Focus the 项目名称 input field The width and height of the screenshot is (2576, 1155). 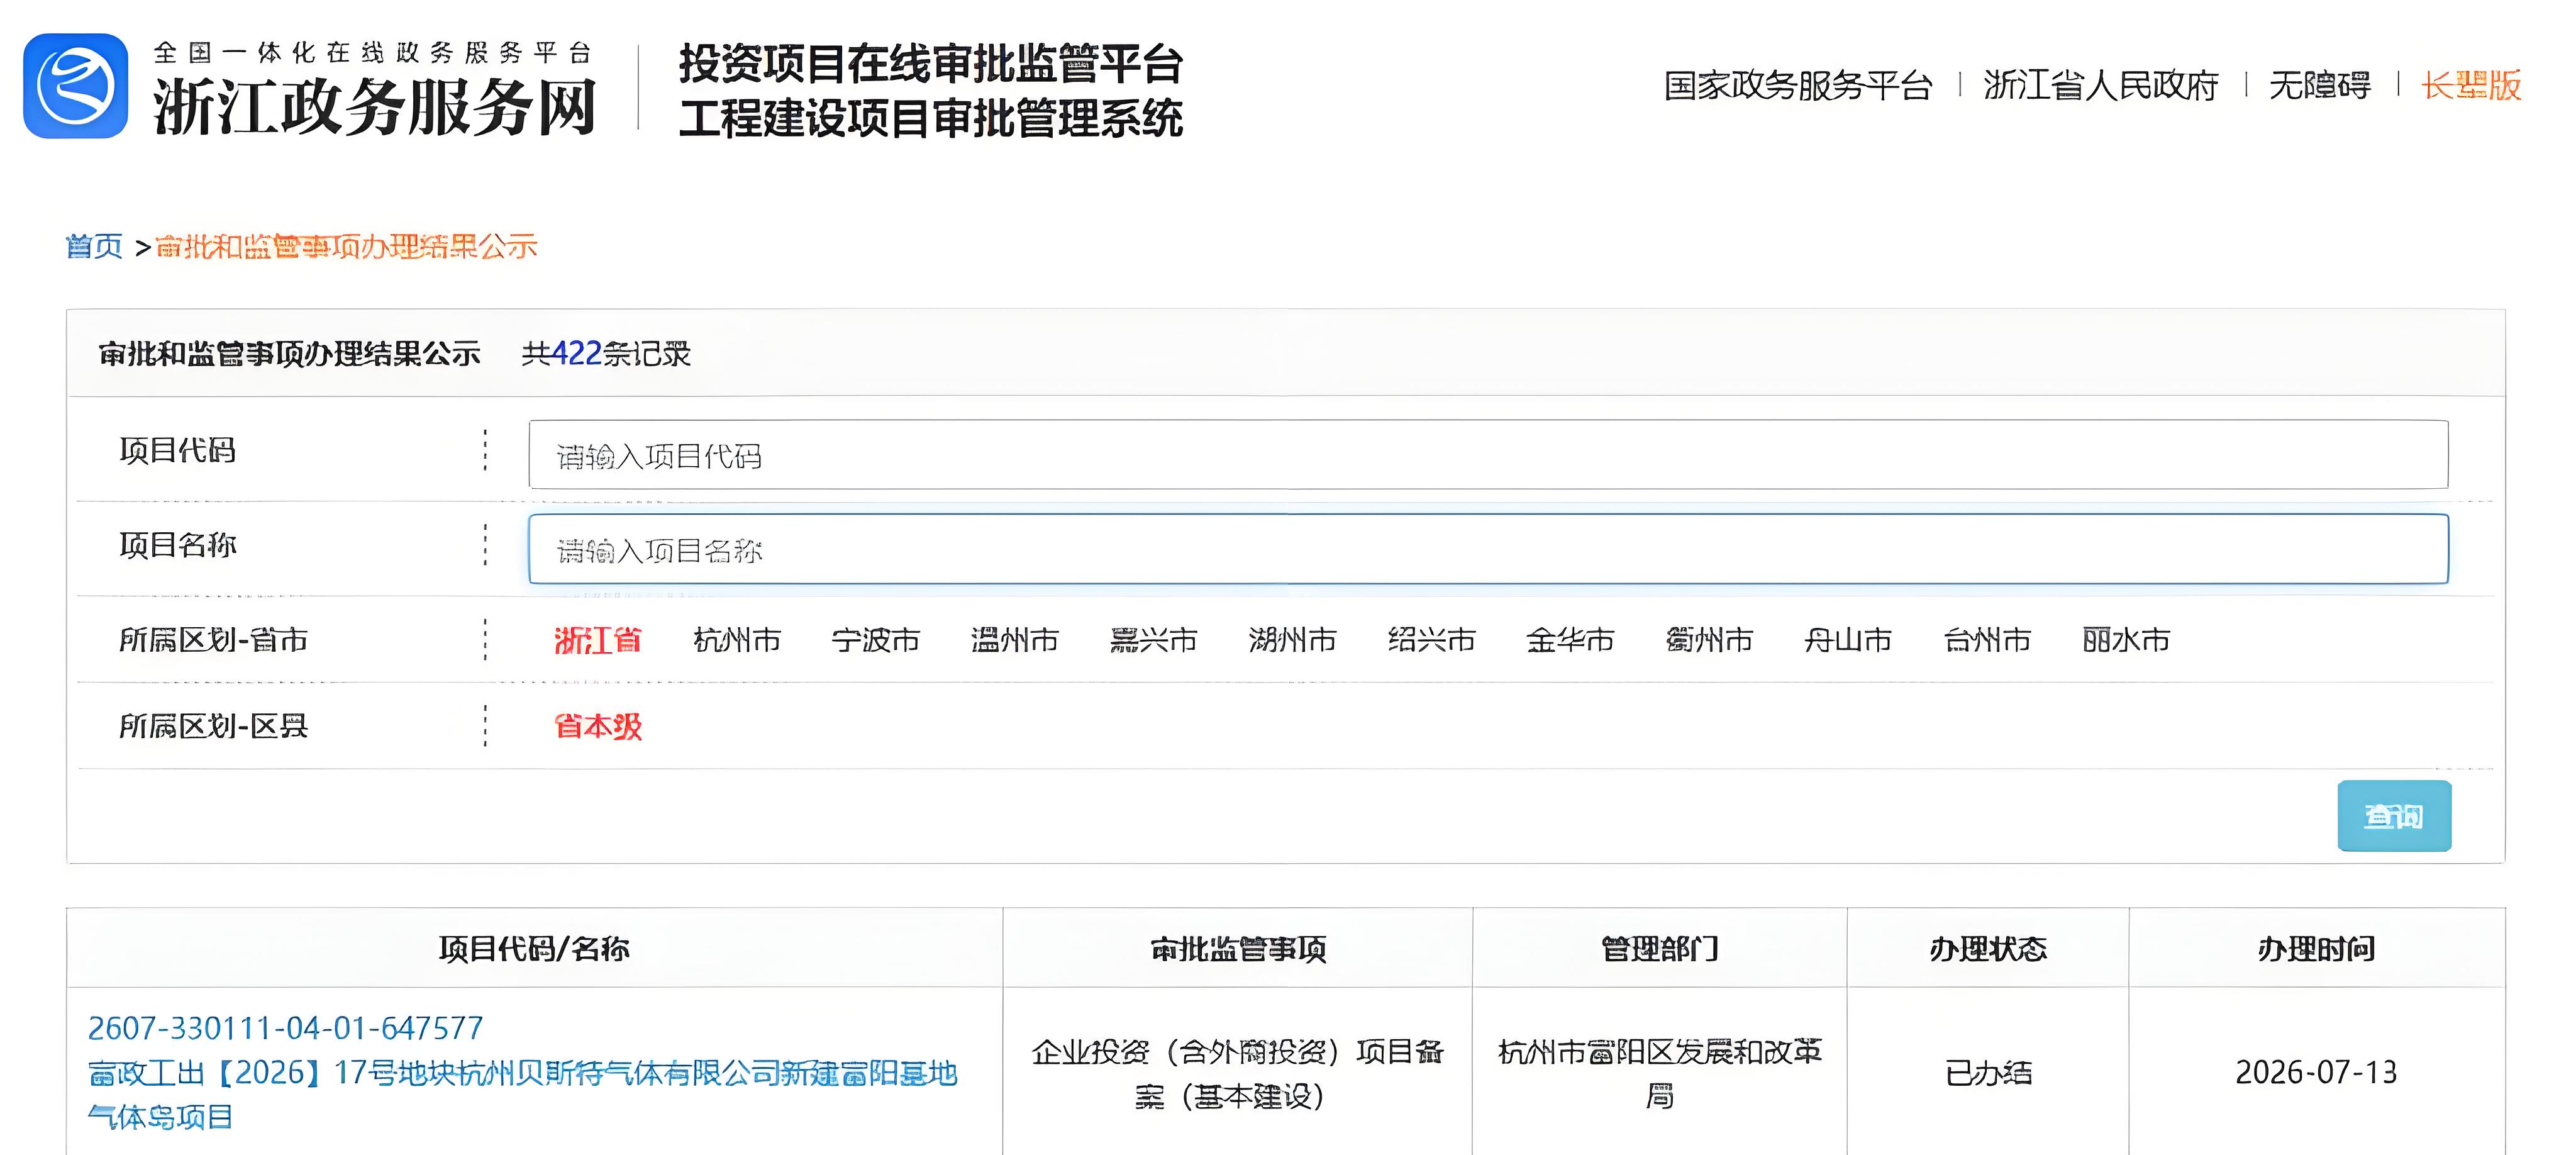[1488, 549]
